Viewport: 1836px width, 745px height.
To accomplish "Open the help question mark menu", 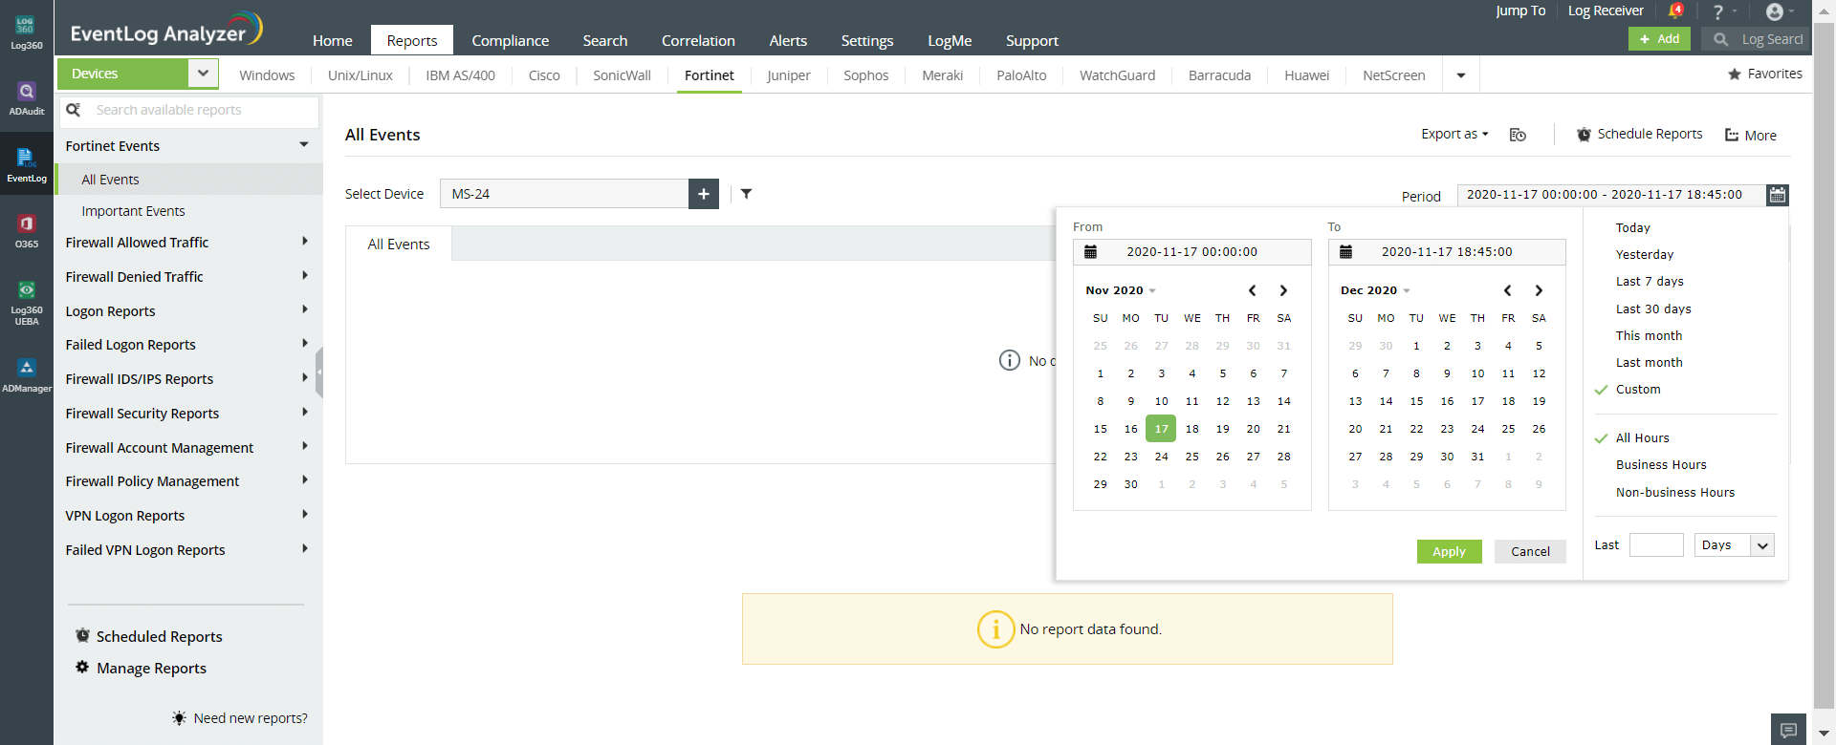I will click(x=1718, y=11).
